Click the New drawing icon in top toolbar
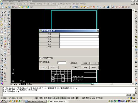The height and width of the screenshot is (103, 138). [3, 7]
